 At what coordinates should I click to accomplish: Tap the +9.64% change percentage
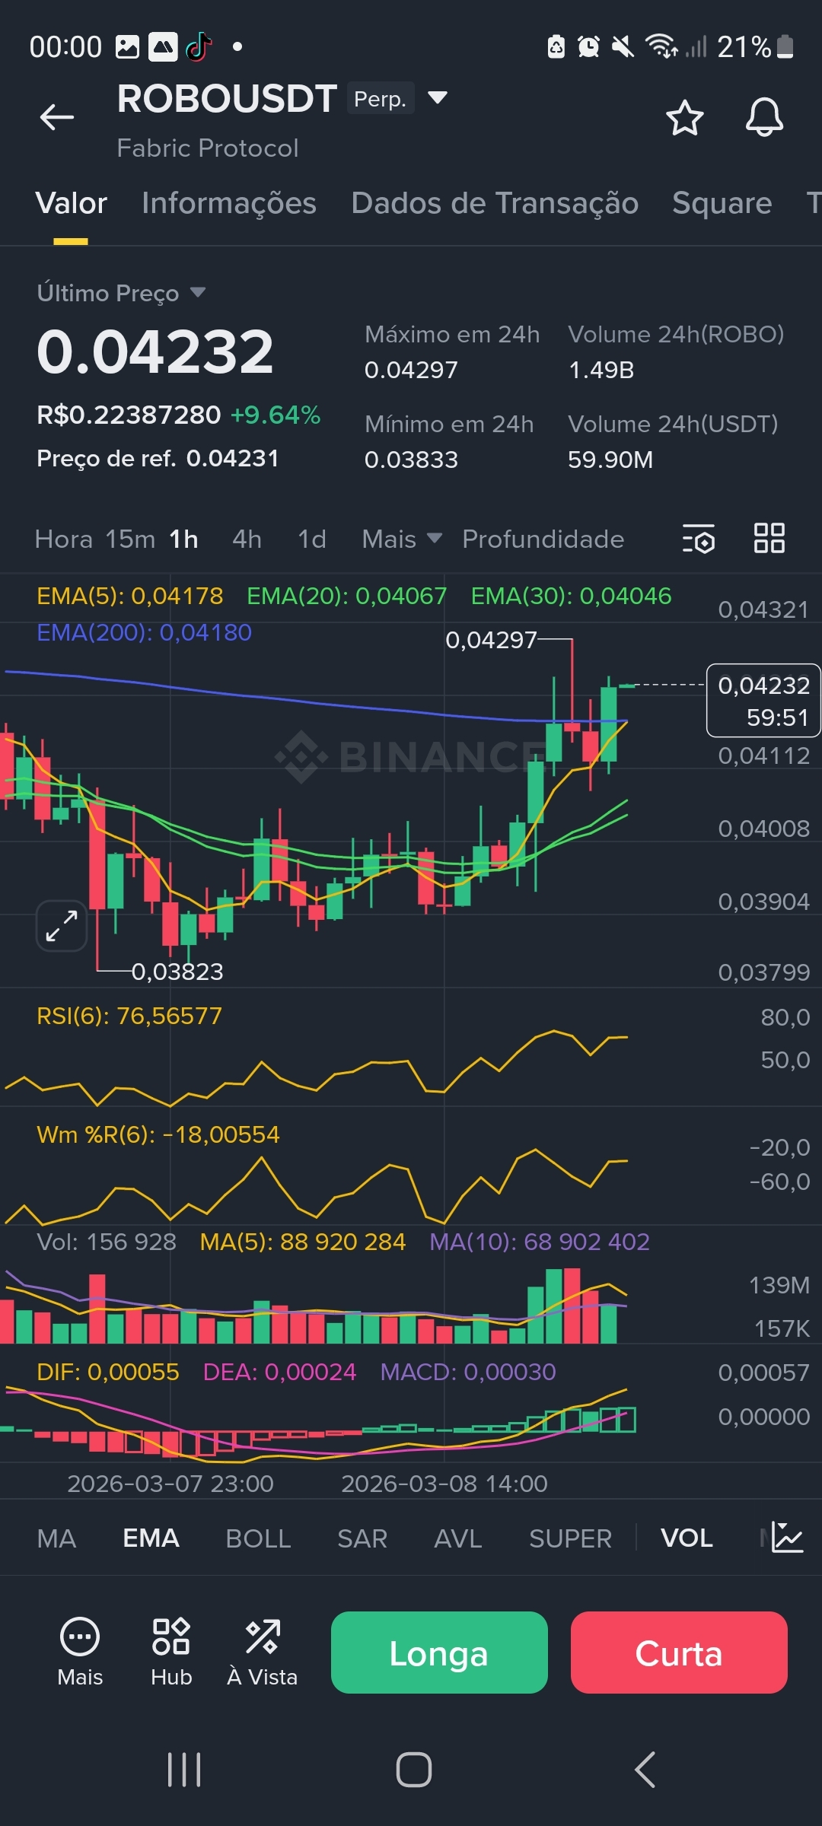276,415
